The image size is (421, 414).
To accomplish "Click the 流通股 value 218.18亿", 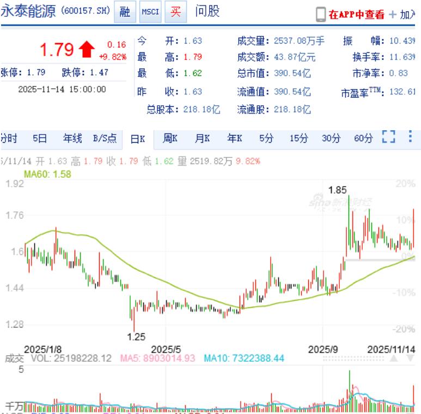I will [292, 109].
